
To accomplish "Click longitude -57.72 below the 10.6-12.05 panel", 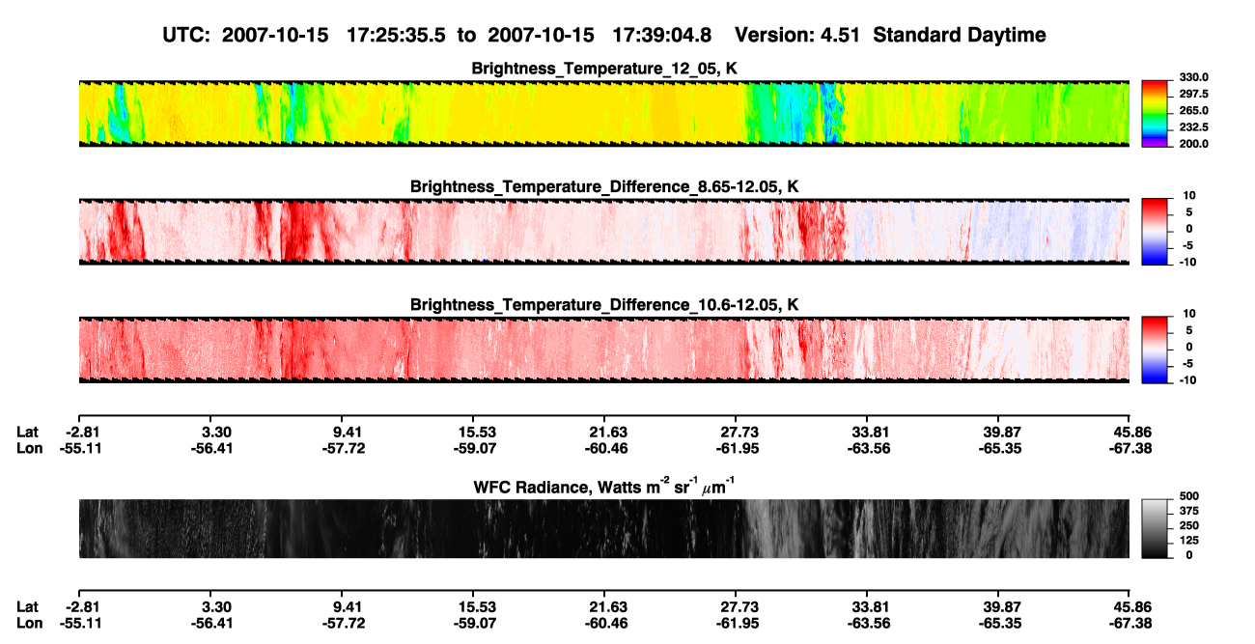I will [345, 449].
